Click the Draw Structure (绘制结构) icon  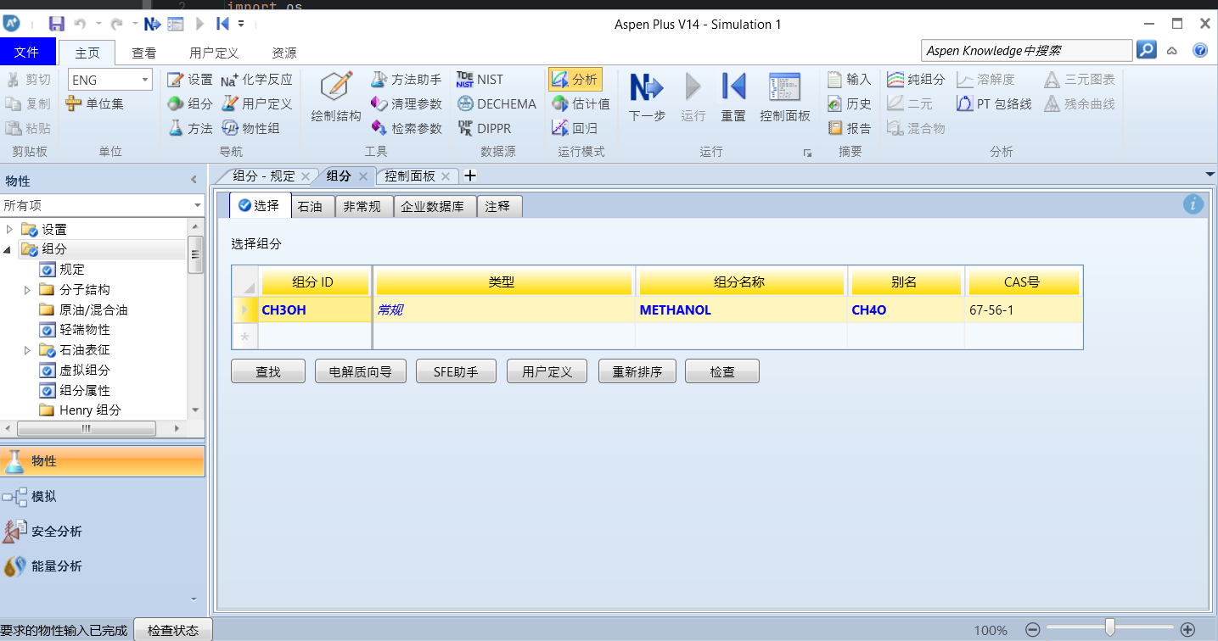pos(336,86)
